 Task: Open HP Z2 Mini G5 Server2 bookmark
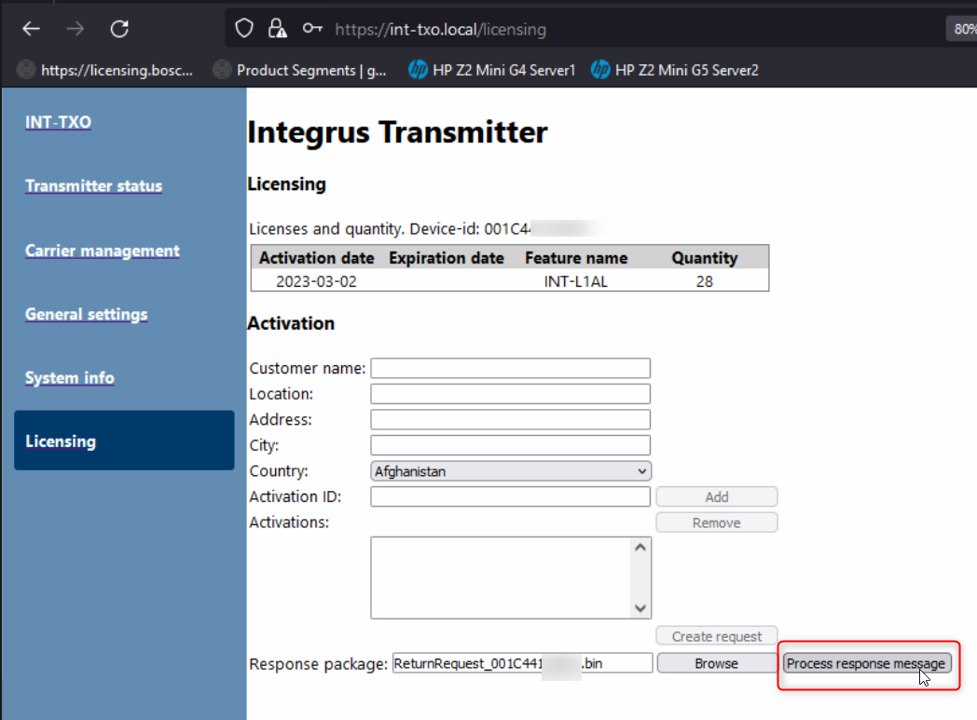click(674, 70)
